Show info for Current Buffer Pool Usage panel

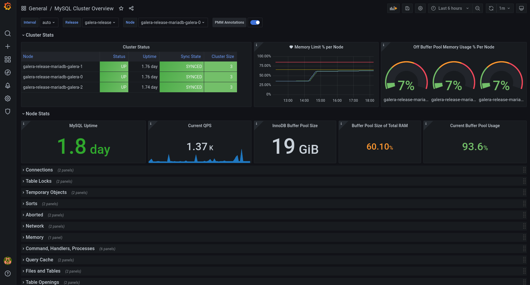tap(426, 124)
